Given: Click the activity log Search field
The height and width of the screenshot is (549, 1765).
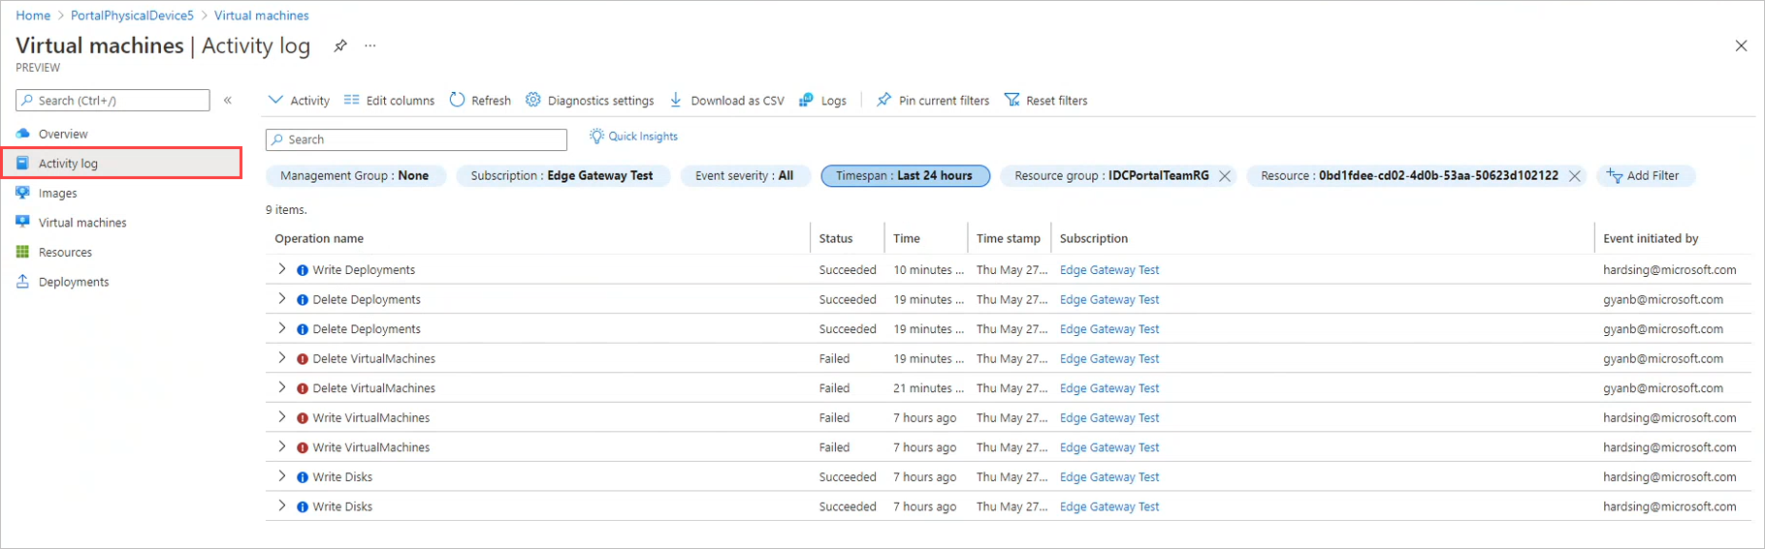Looking at the screenshot, I should [416, 139].
